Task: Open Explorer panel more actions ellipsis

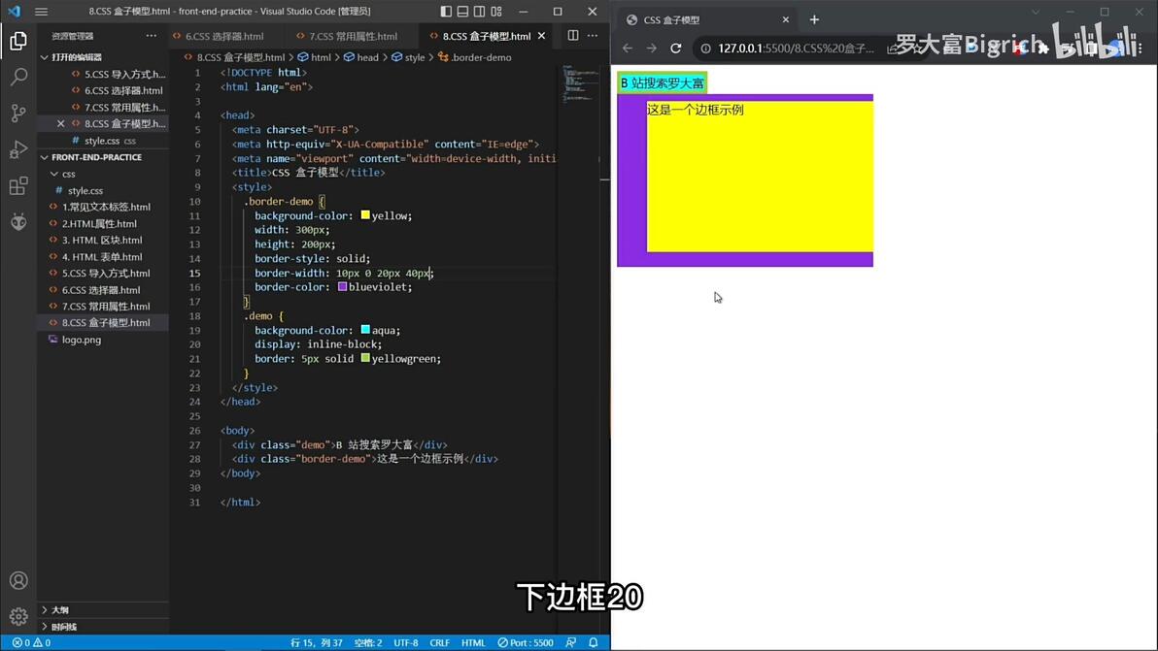Action: tap(152, 35)
